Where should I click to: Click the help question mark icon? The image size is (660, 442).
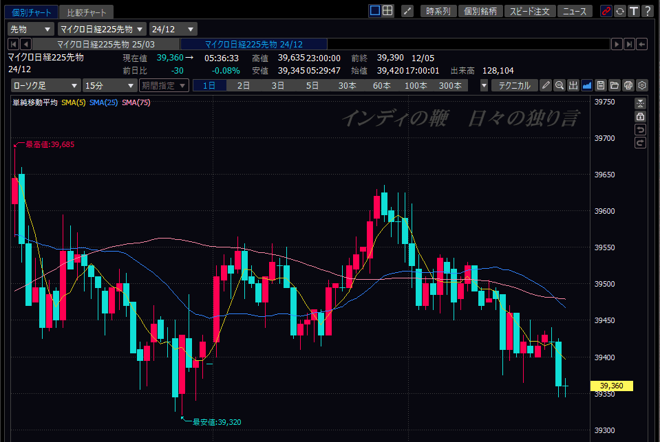click(x=647, y=11)
